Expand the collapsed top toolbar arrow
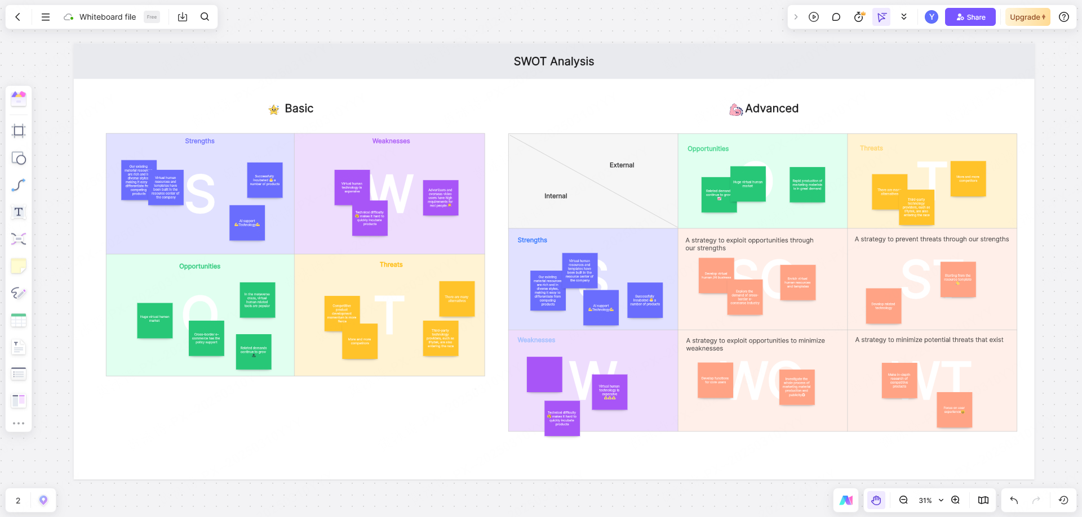 point(796,17)
